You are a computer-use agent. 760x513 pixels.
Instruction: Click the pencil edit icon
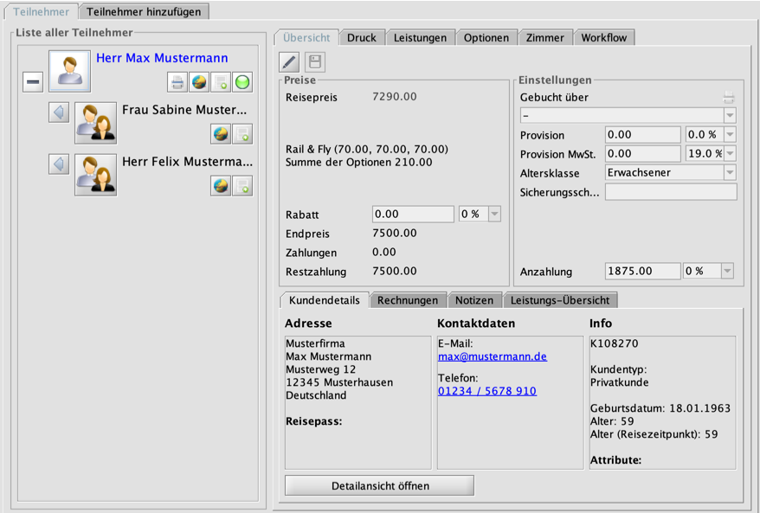290,61
